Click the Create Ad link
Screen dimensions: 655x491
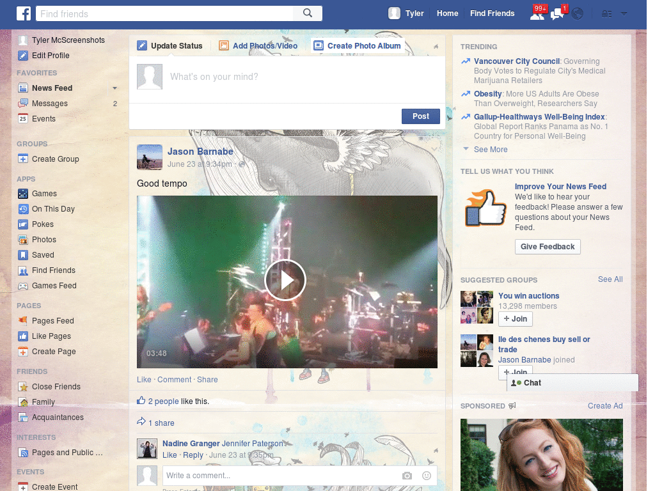pyautogui.click(x=605, y=406)
